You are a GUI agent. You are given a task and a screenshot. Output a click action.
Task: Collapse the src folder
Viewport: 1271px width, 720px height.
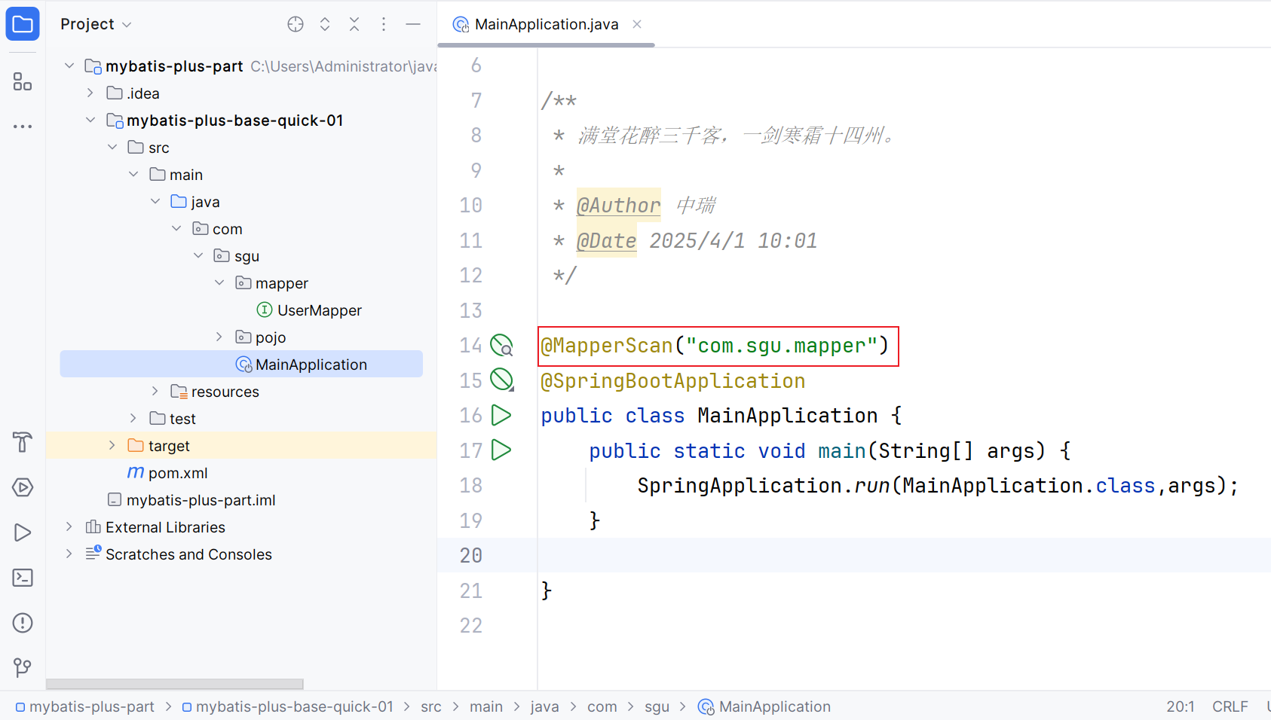click(x=112, y=147)
